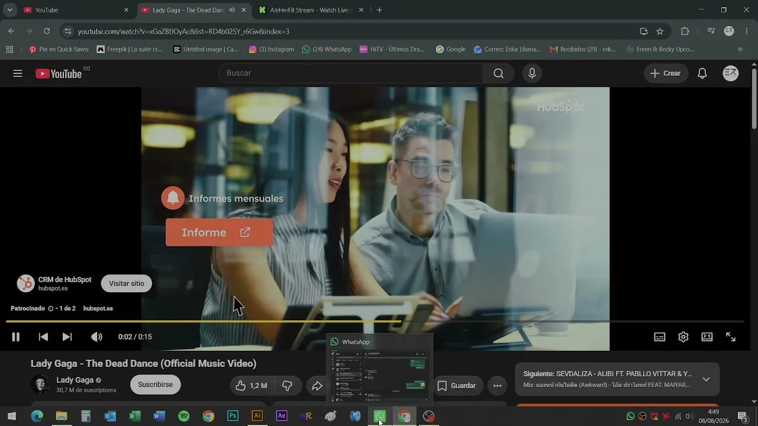758x426 pixels.
Task: Open the Freepik bookmark
Action: 129,50
